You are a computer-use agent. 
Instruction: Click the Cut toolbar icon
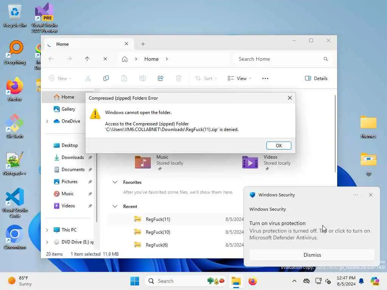pyautogui.click(x=88, y=79)
